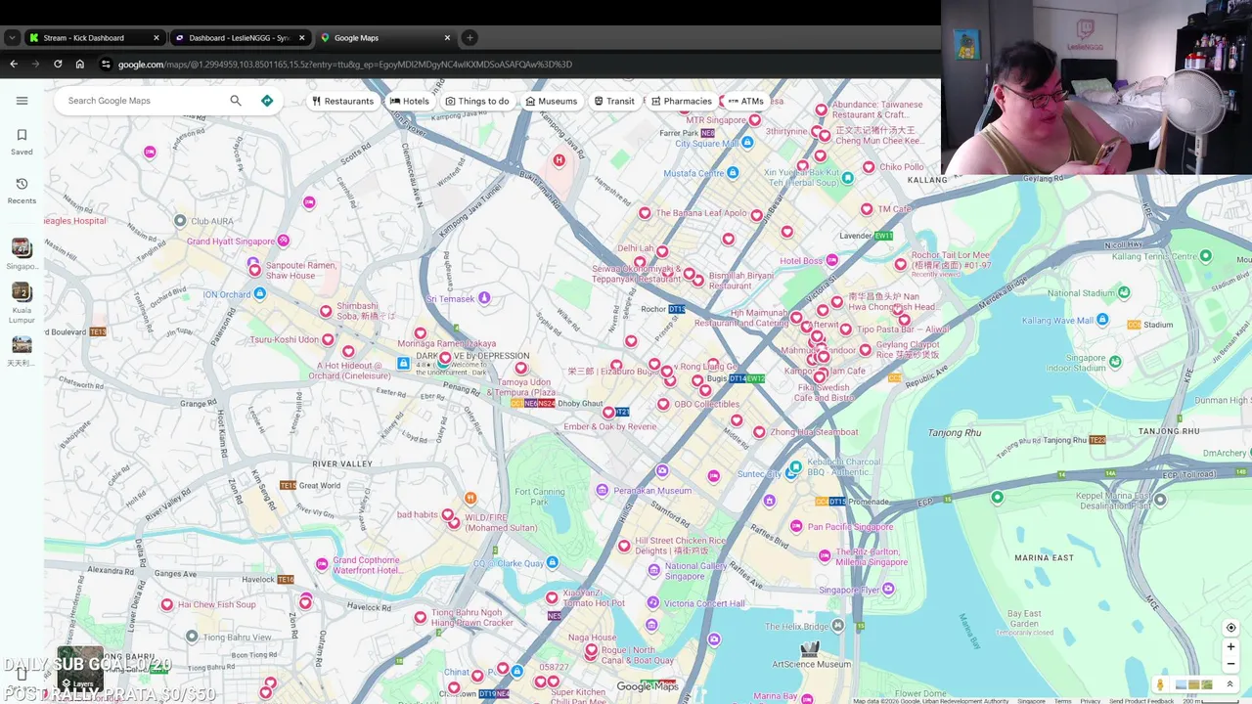The height and width of the screenshot is (704, 1252).
Task: Open the Kuala Lumpur recent thumbnail
Action: (22, 303)
